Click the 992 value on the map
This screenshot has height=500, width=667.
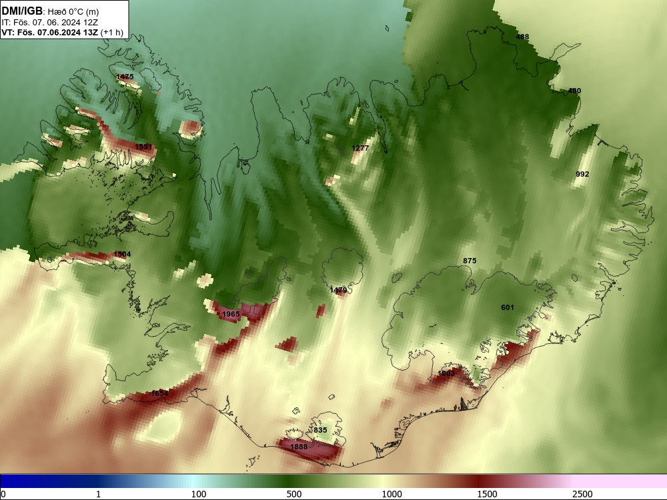582,174
